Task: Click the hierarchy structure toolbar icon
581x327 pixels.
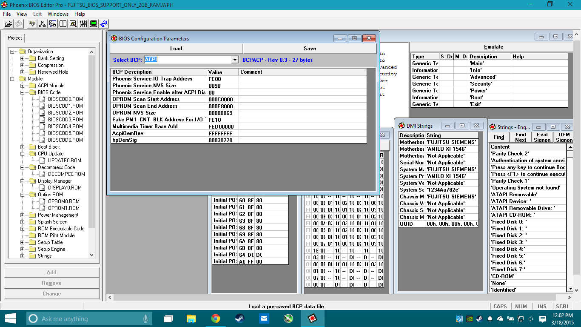Action: tap(43, 24)
